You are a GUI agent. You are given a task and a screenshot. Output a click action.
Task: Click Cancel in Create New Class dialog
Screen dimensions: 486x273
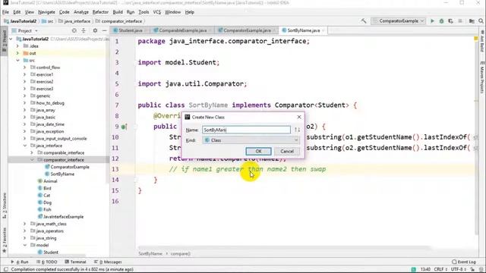(x=287, y=152)
